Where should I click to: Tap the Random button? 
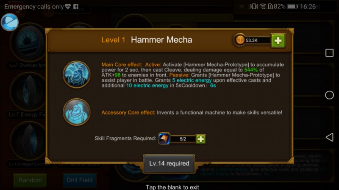tap(30, 180)
